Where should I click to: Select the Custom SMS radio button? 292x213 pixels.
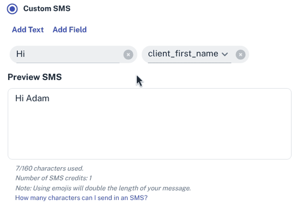13,9
